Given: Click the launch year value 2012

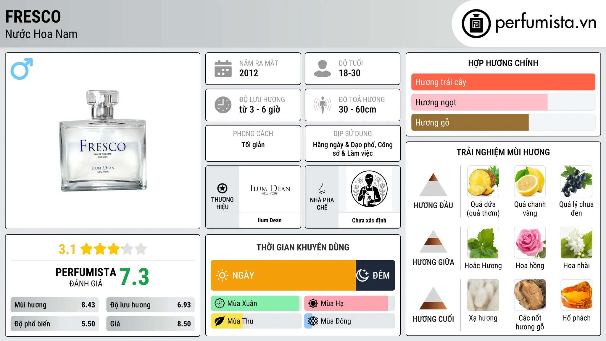Looking at the screenshot, I should pyautogui.click(x=249, y=73).
